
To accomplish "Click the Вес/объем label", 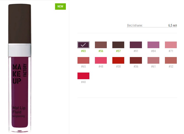I will [x=135, y=25].
